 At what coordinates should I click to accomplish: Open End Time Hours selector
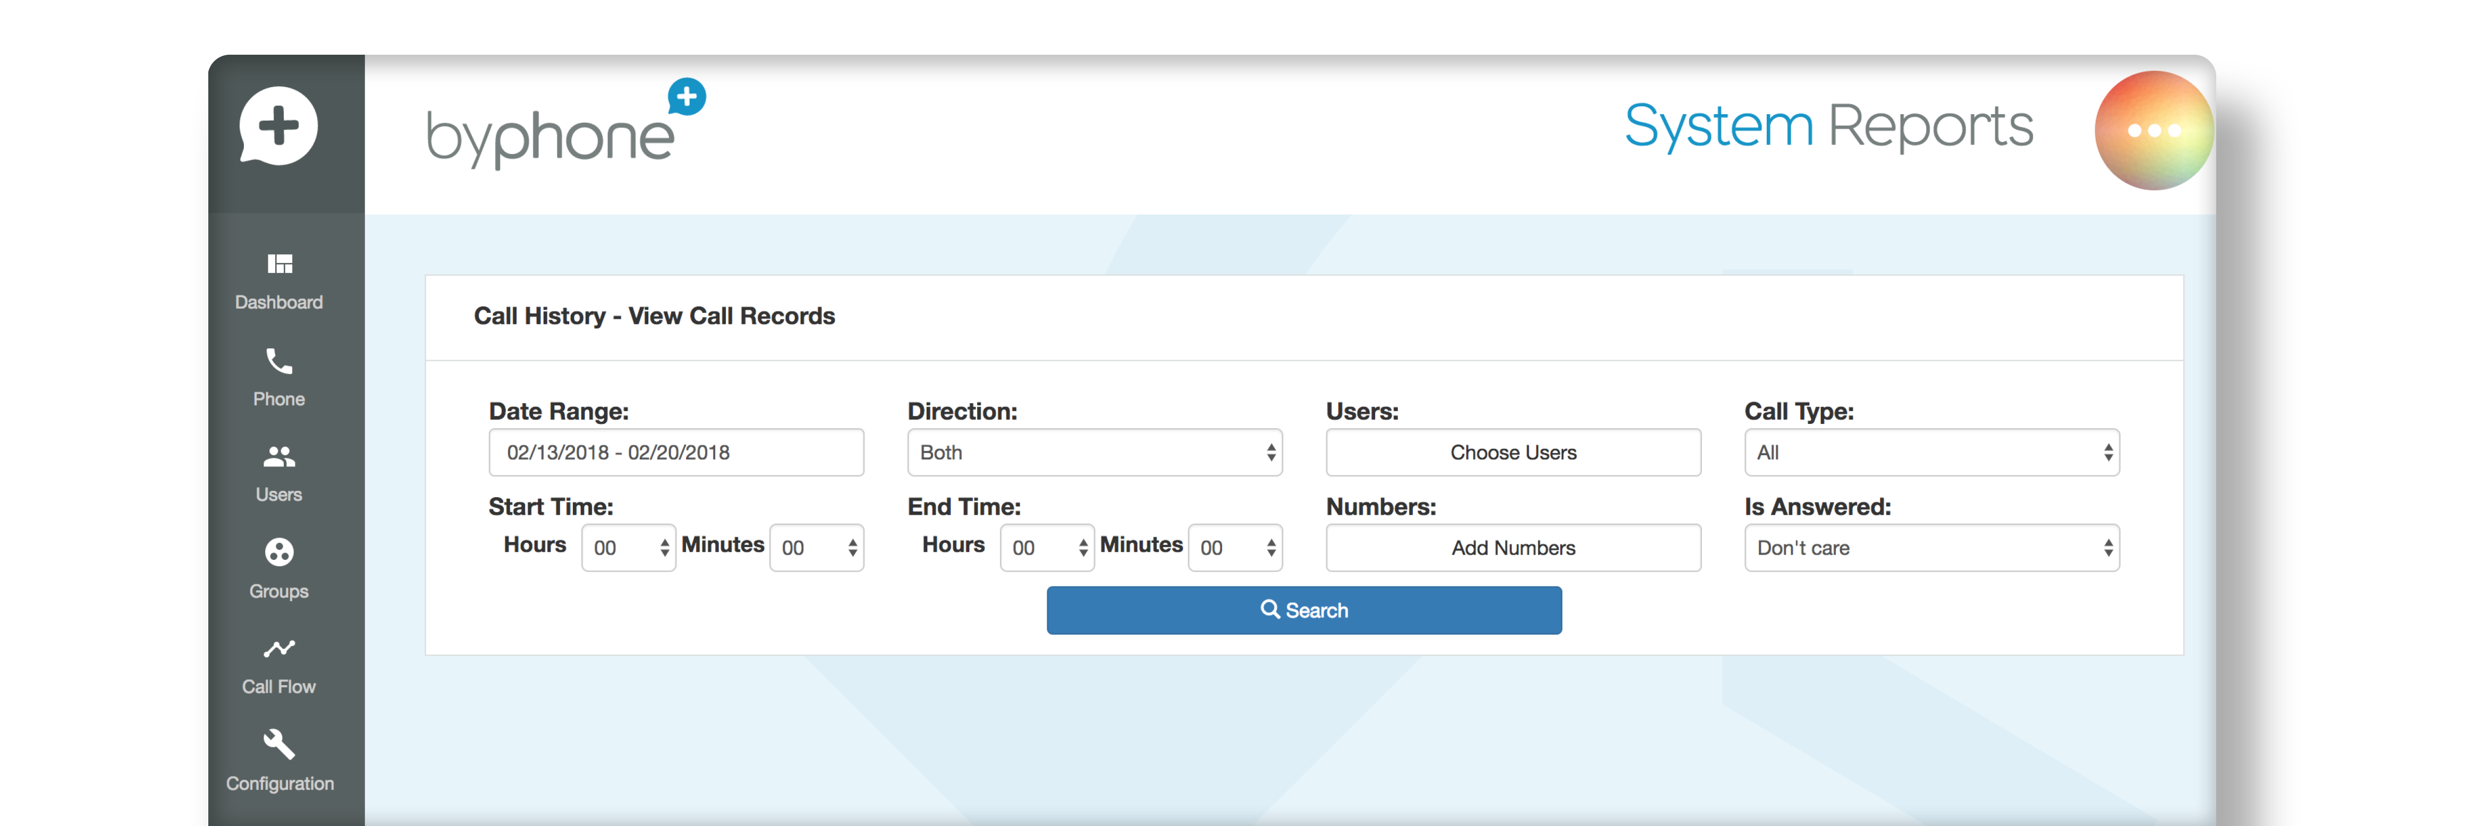1046,548
